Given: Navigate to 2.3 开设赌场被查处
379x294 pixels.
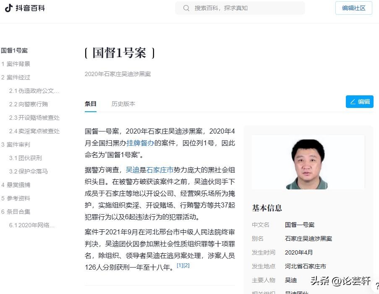Looking at the screenshot, I should tap(34, 118).
